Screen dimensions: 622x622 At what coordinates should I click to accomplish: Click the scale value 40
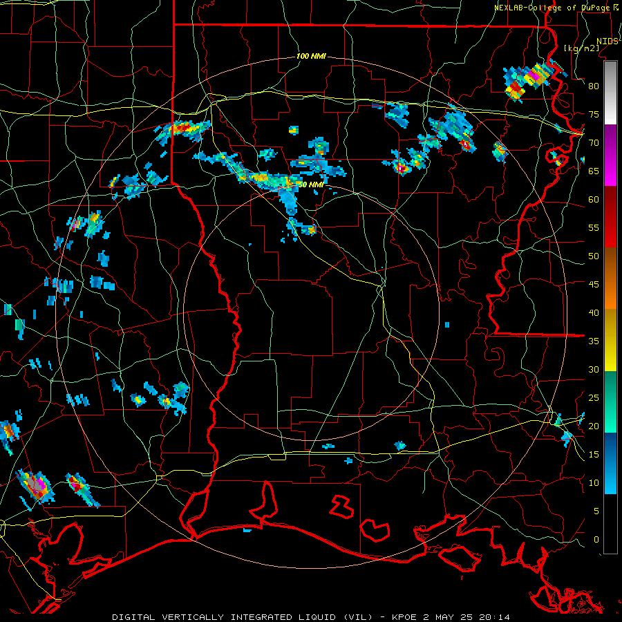[594, 312]
